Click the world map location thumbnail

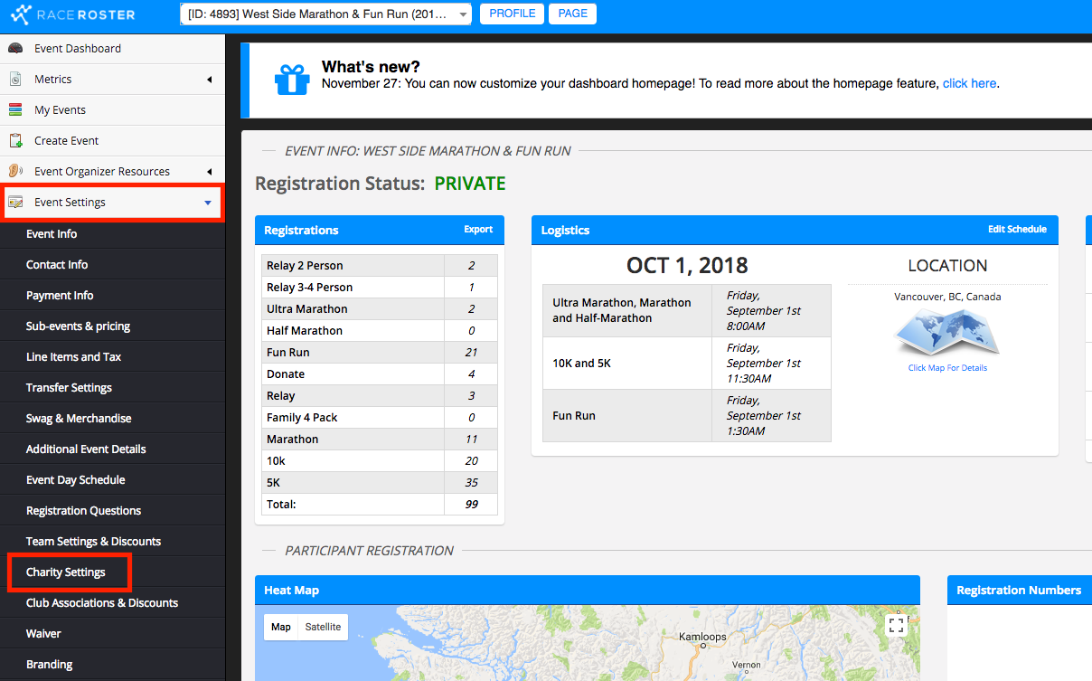tap(946, 332)
